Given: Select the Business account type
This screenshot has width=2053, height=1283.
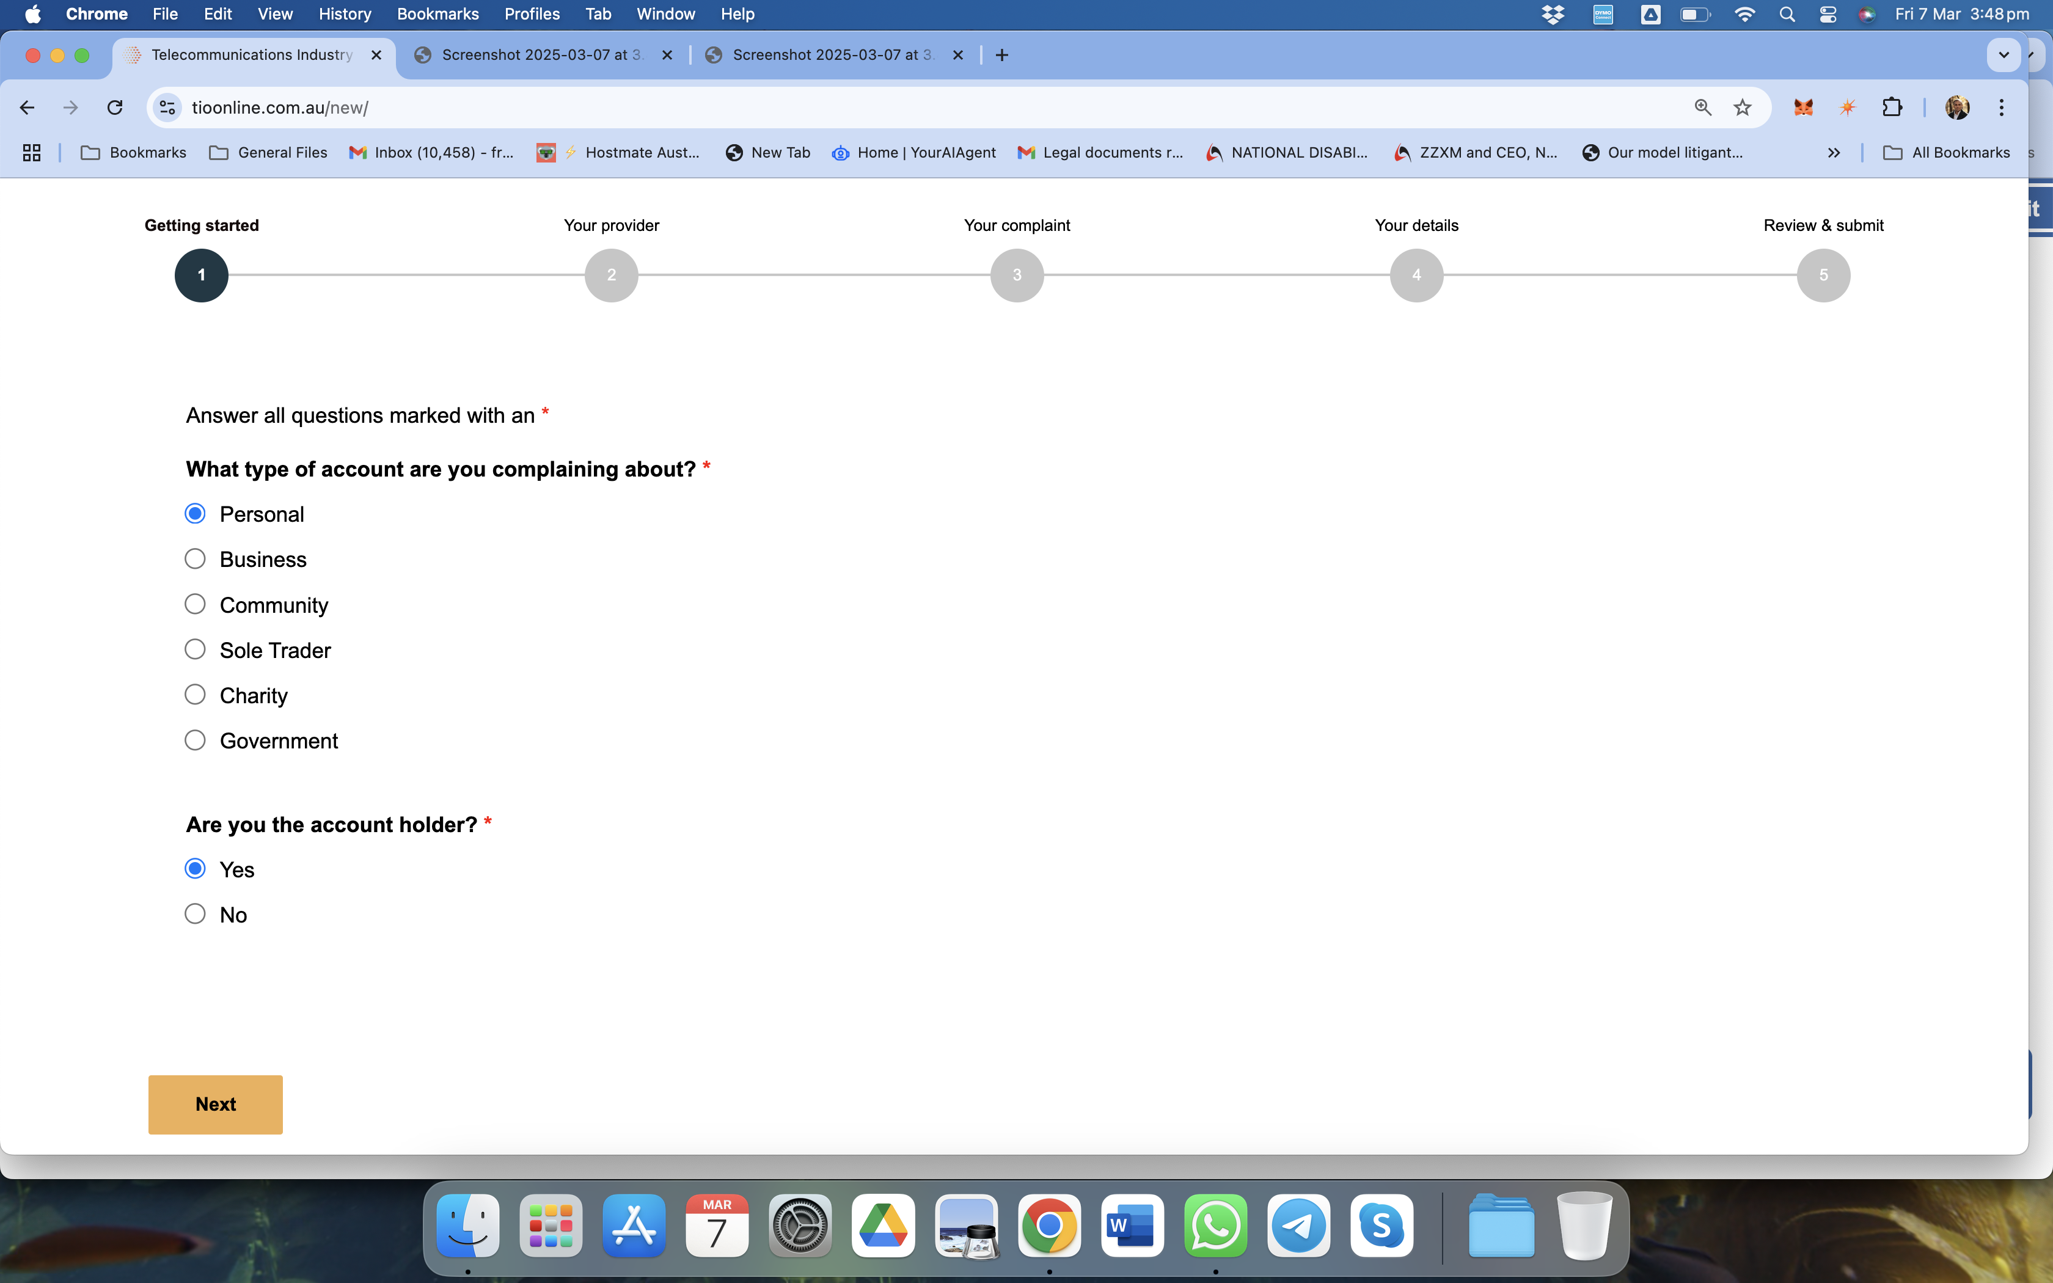Looking at the screenshot, I should [x=195, y=559].
